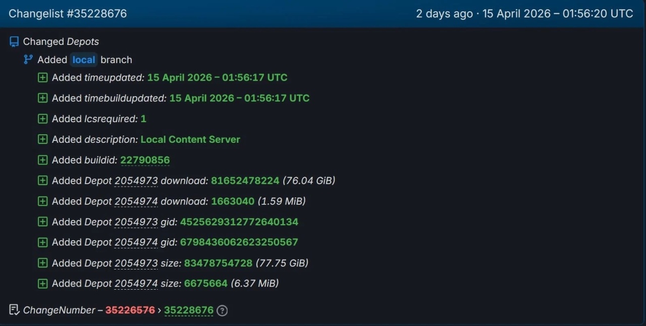Image resolution: width=646 pixels, height=326 pixels.
Task: Open the local branch link
Action: coord(84,60)
